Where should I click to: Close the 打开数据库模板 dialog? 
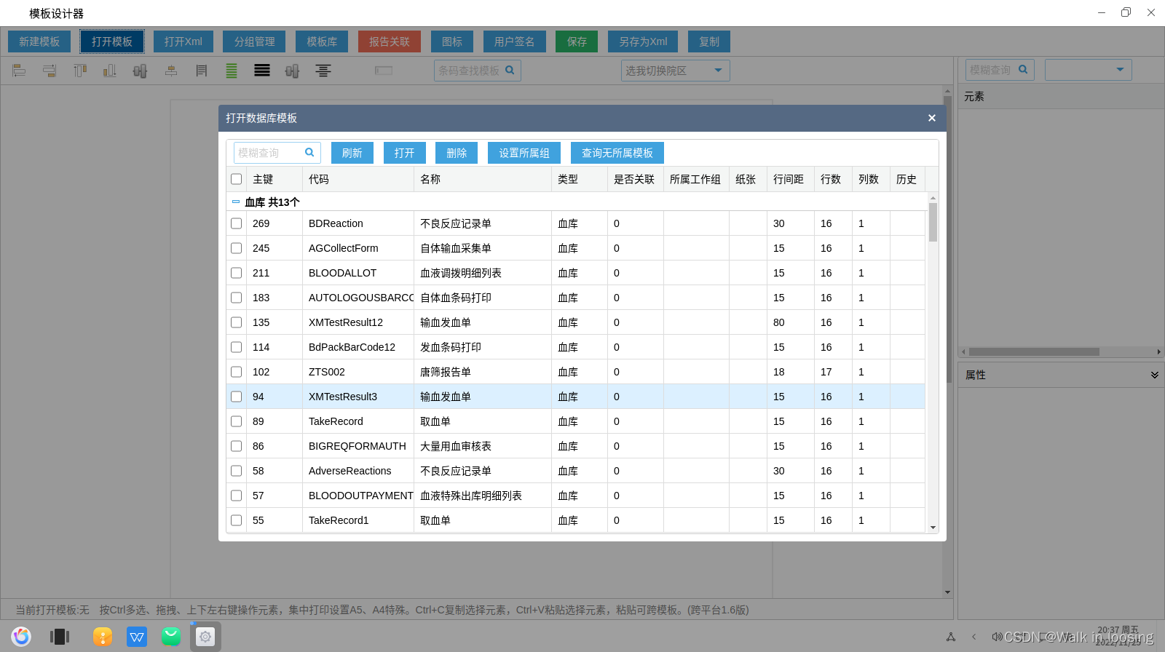point(931,118)
